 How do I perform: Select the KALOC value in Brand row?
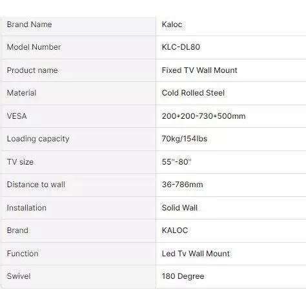point(175,230)
